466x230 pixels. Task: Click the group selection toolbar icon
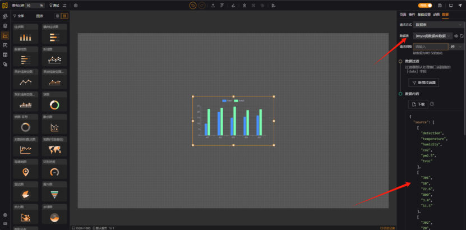(253, 6)
